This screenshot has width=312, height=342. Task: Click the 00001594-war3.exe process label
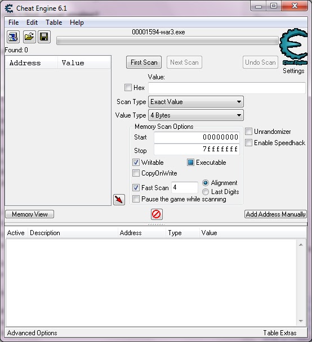(158, 32)
